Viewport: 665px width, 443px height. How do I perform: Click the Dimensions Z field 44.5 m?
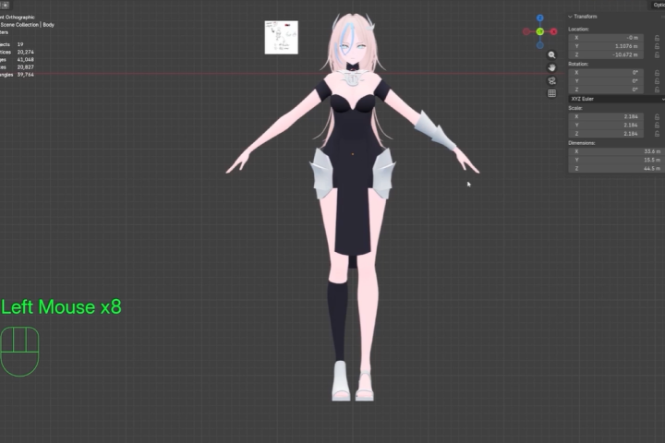(617, 168)
